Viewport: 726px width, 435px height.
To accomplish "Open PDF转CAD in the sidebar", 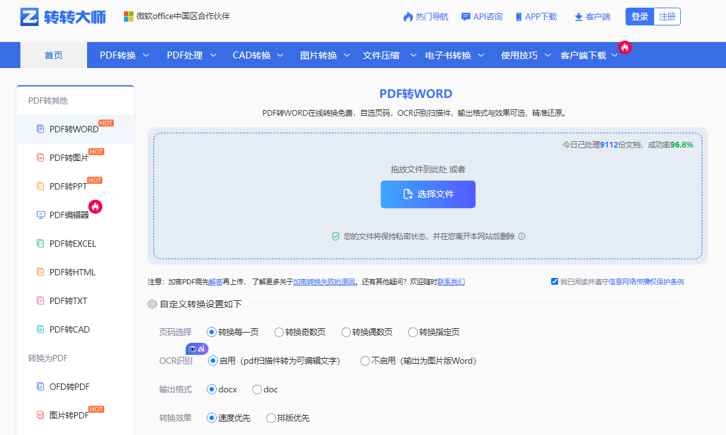I will tap(75, 329).
